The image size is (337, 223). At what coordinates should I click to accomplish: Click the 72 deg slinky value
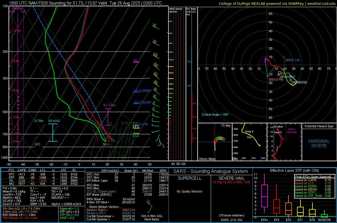coord(226,125)
